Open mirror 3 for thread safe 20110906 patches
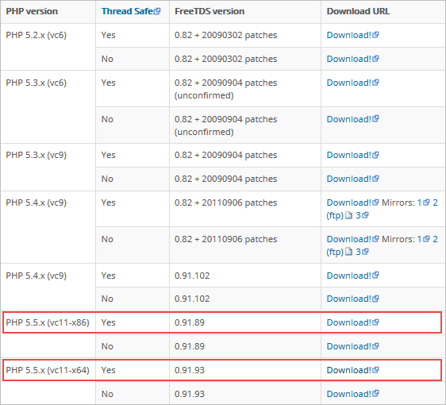 tap(358, 215)
